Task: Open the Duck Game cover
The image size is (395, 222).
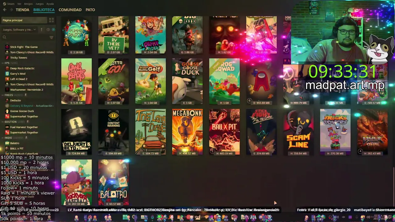Action: (372, 132)
